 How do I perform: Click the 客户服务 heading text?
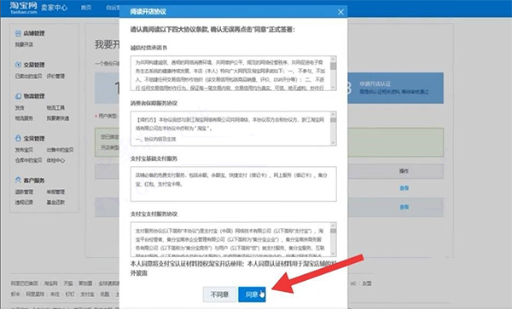[x=34, y=180]
